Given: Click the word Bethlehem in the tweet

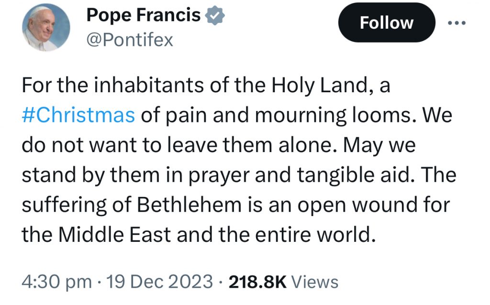Looking at the screenshot, I should pos(189,205).
